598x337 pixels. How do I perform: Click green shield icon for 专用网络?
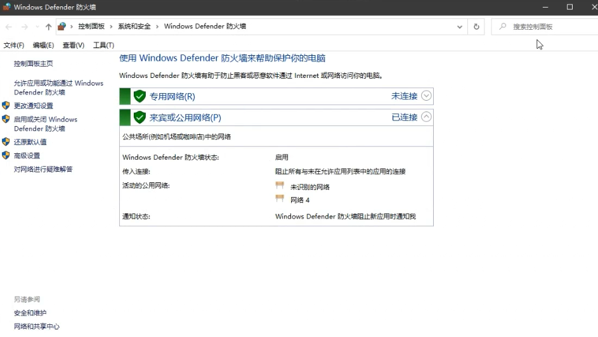[140, 96]
